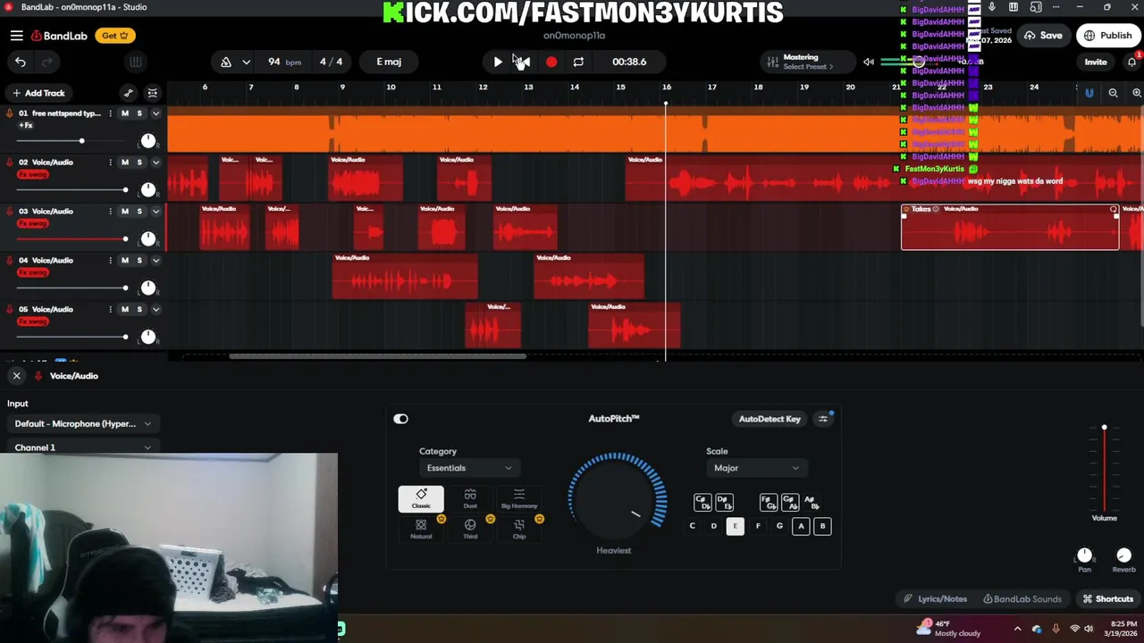Click the microphone icon on track 02
Screen dimensions: 1144x643
click(10, 163)
